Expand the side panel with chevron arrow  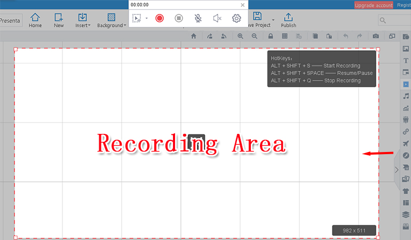tap(397, 170)
